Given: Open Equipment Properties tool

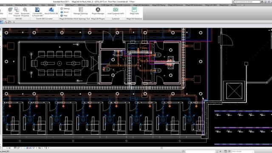Looking at the screenshot, I should 25,12.
